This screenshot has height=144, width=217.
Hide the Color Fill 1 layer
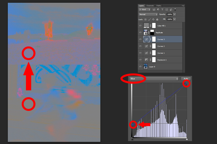click(140, 26)
